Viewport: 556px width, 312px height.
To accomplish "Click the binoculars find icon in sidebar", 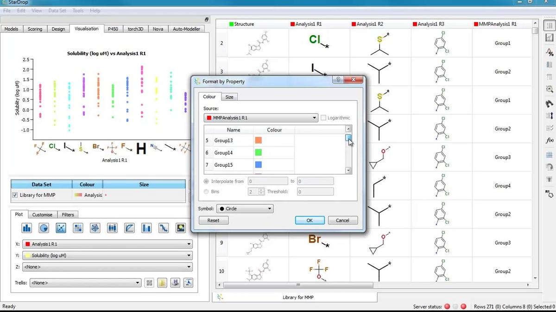I will point(550,103).
